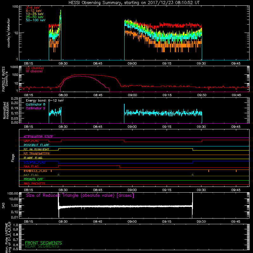Click the SC_IN_SUNLIGHT flag label

click(36, 149)
